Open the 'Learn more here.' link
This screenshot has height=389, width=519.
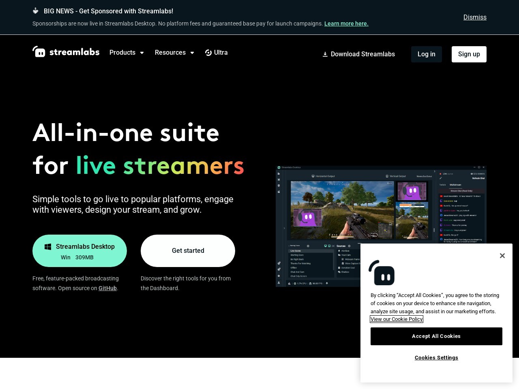(346, 24)
